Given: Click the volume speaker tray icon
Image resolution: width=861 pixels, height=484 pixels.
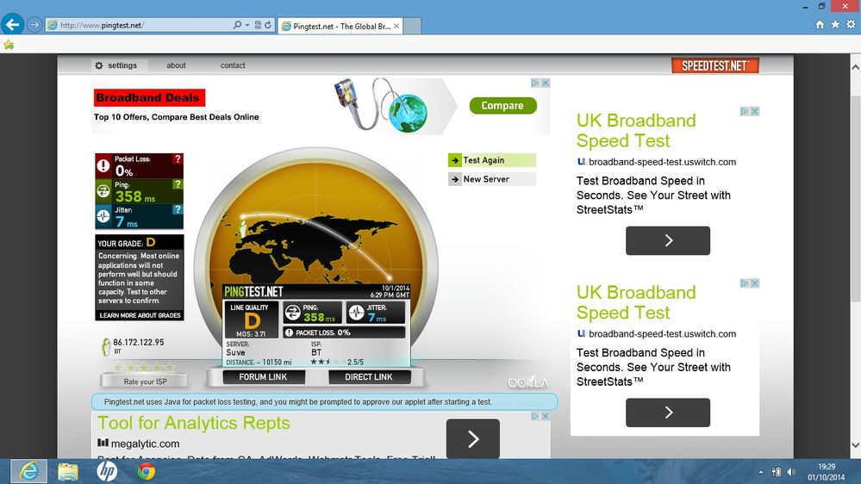Looking at the screenshot, I should click(x=791, y=472).
